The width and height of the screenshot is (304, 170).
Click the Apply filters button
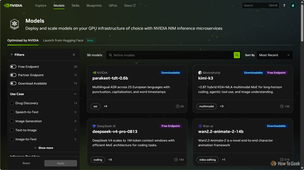click(61, 163)
